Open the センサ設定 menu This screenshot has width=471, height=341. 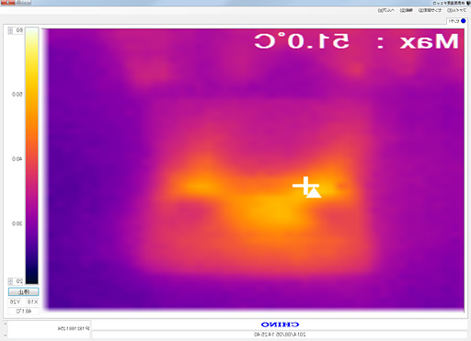tap(430, 10)
